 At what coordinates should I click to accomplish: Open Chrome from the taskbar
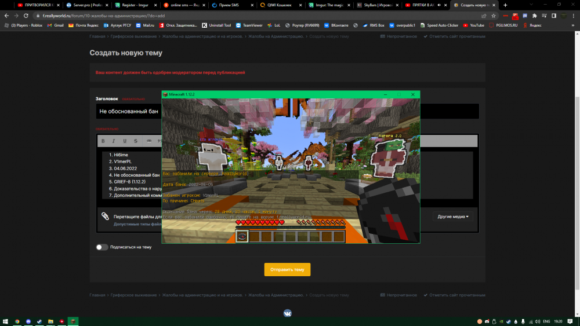pos(17,321)
